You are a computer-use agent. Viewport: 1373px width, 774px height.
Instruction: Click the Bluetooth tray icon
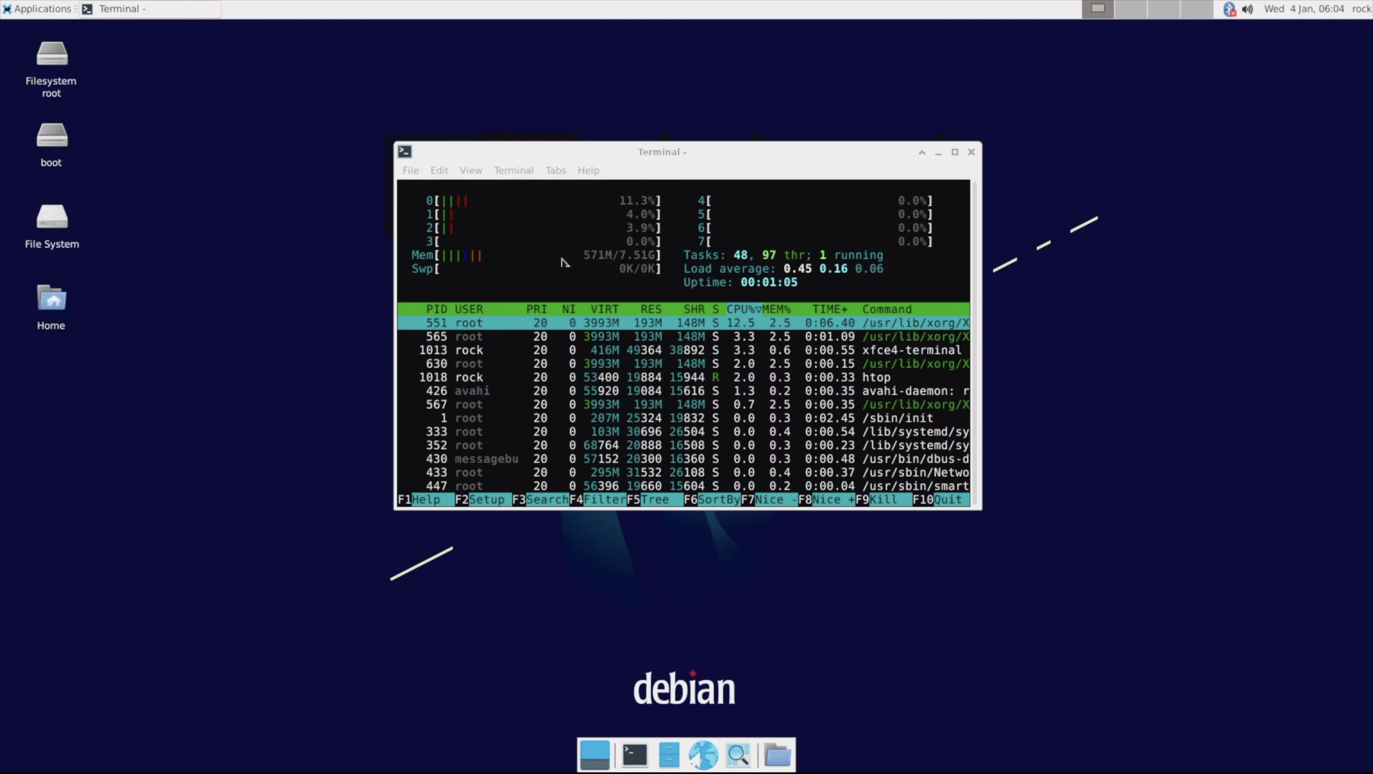[x=1229, y=9]
